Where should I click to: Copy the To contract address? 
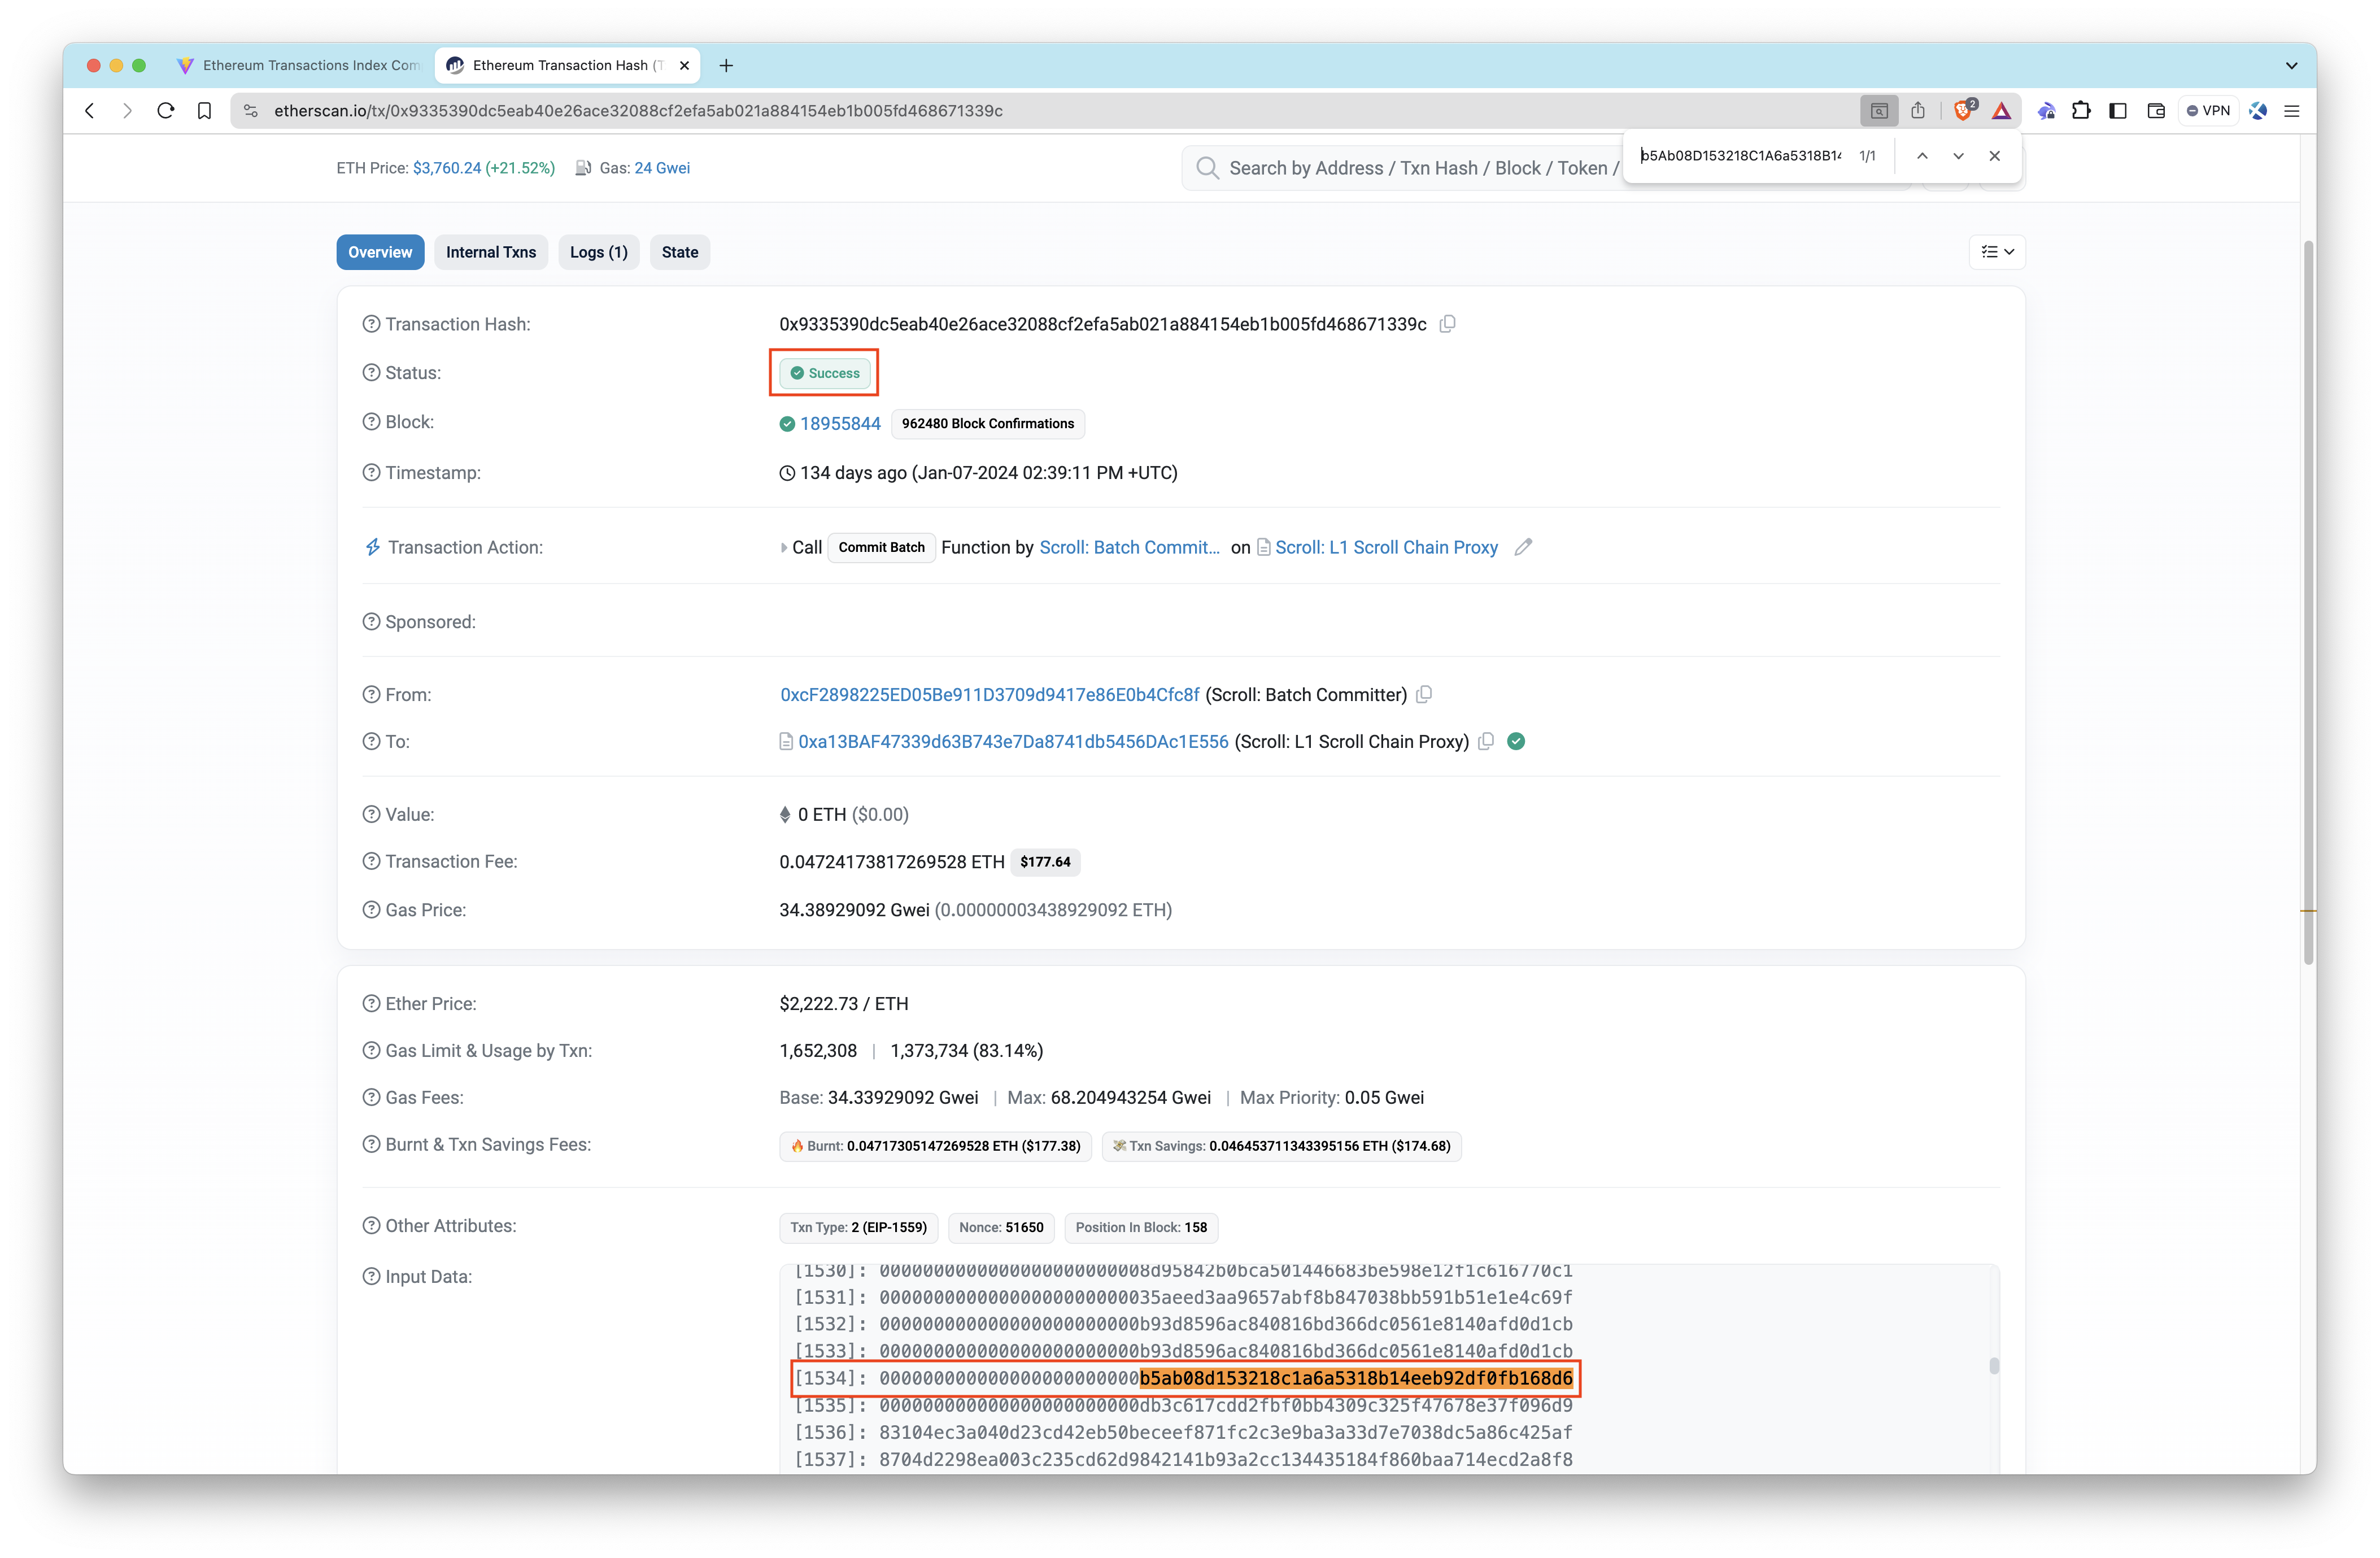(x=1486, y=741)
